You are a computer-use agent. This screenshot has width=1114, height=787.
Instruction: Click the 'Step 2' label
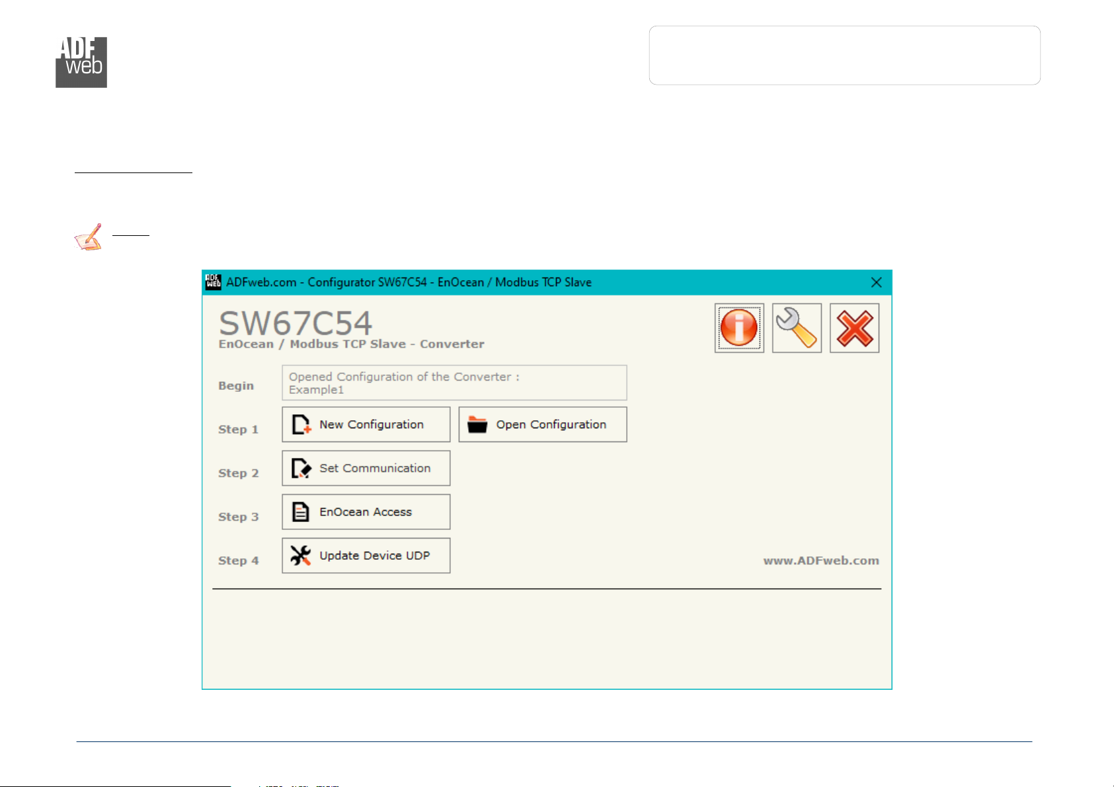(x=239, y=473)
